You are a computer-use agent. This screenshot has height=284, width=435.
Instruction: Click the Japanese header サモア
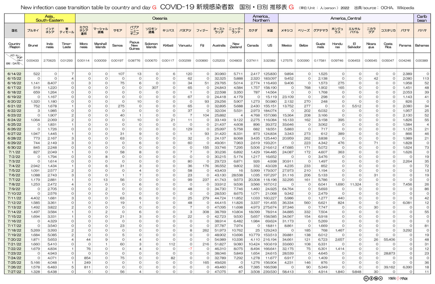(117, 31)
